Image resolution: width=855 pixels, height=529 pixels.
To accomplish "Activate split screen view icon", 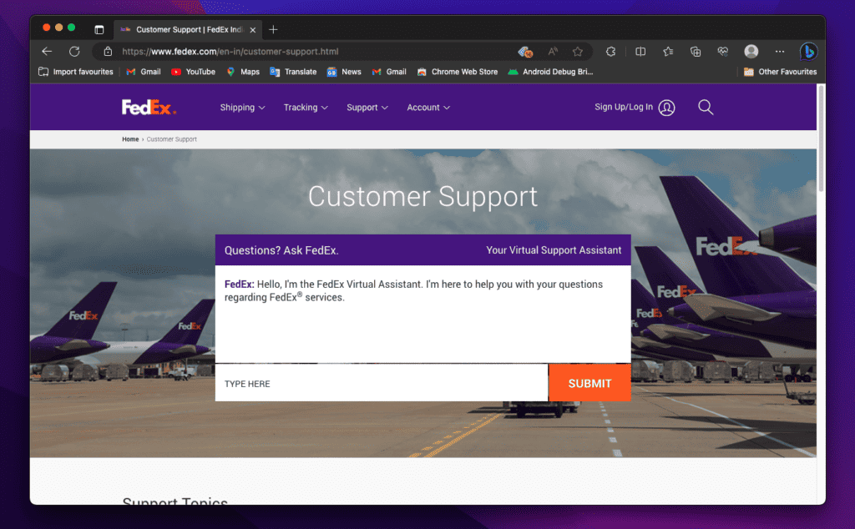I will point(640,52).
